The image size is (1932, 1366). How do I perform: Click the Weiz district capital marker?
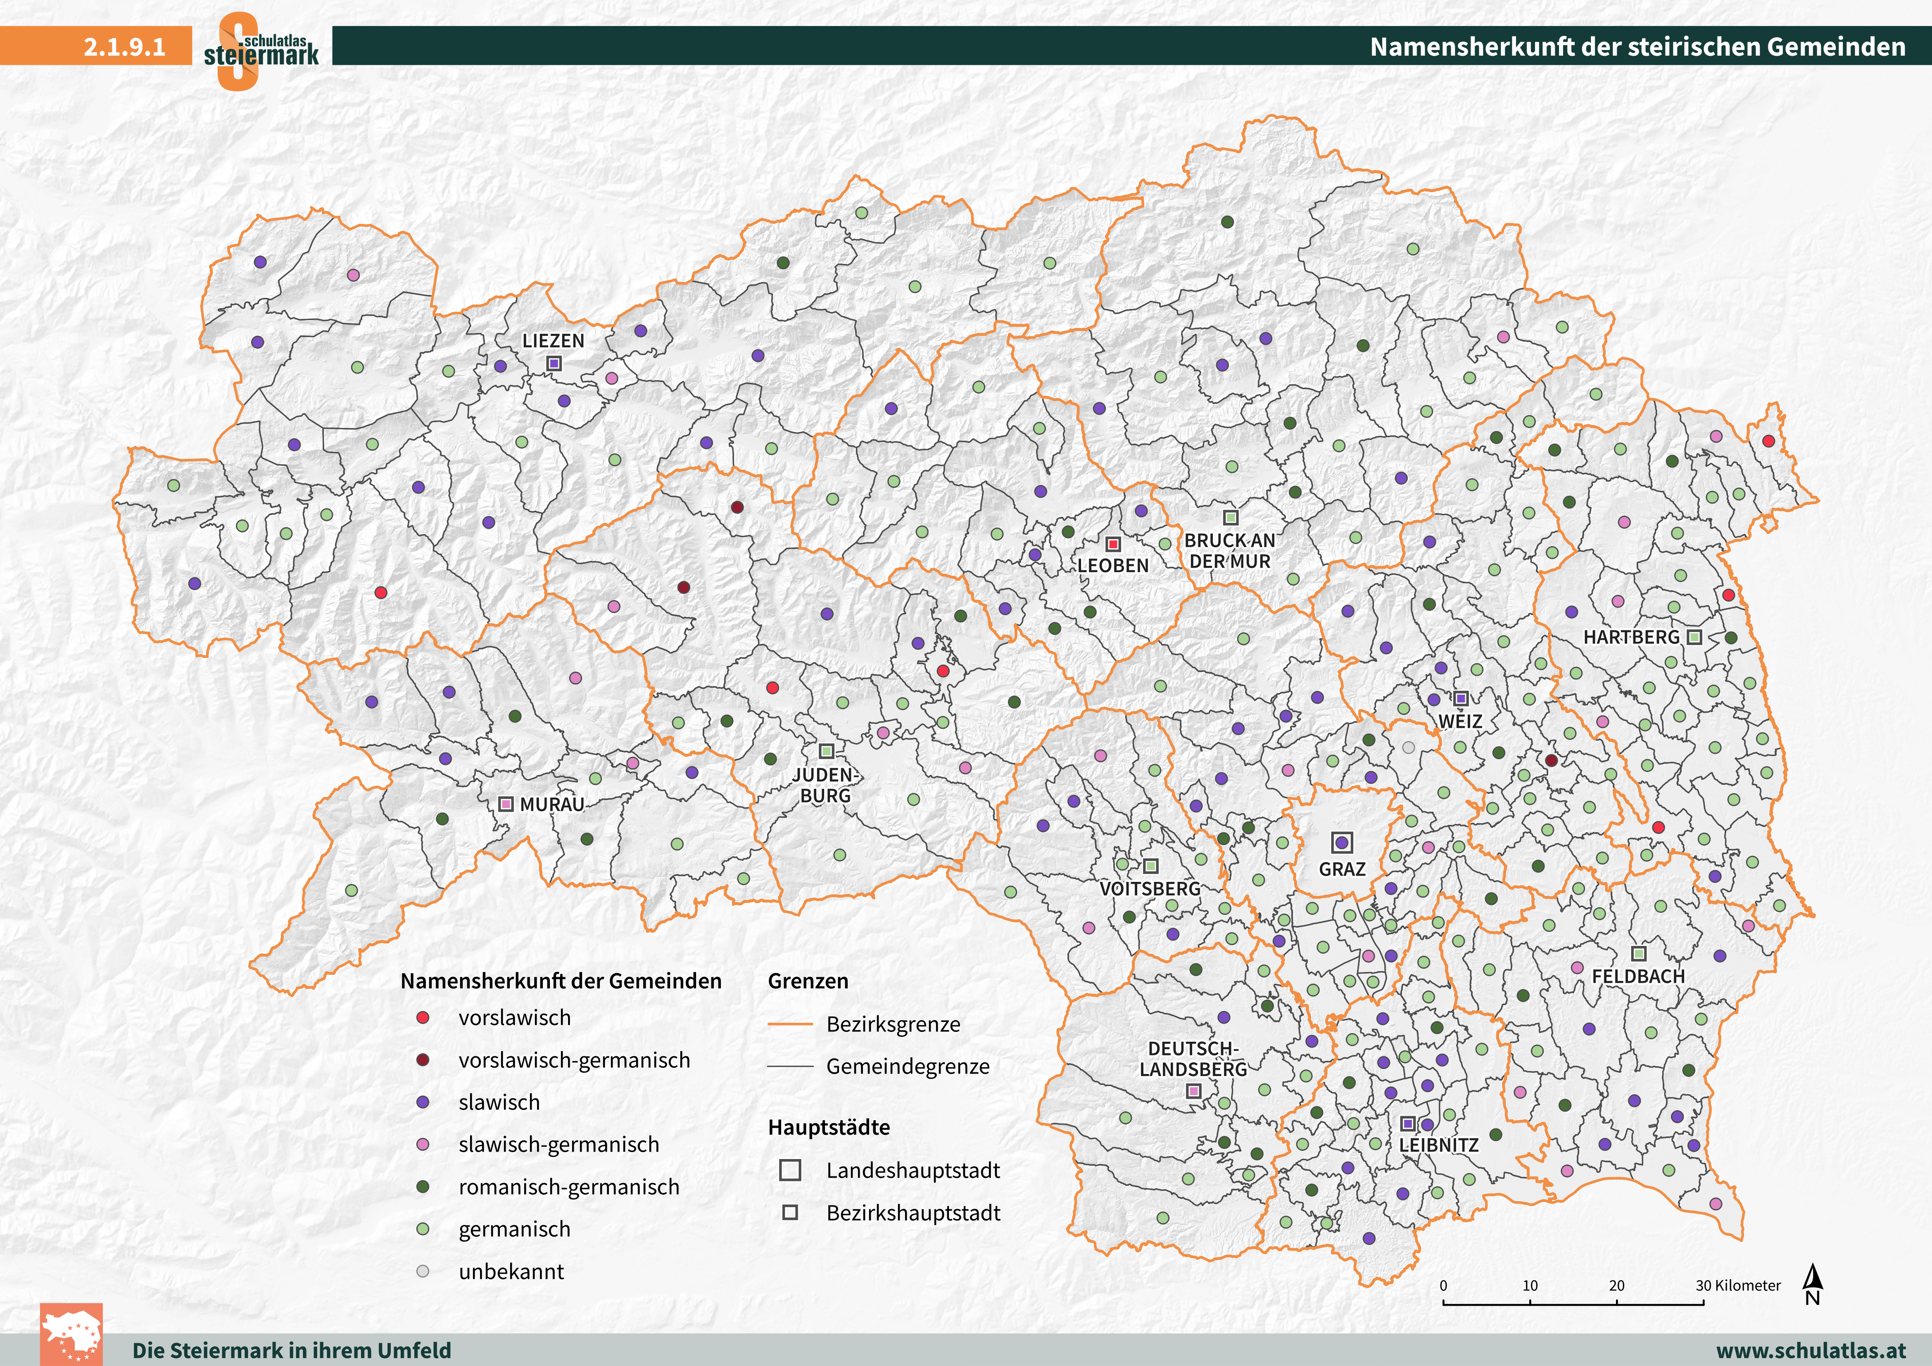[x=1461, y=698]
